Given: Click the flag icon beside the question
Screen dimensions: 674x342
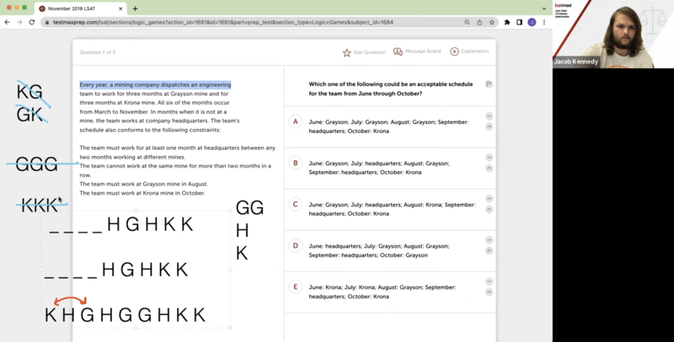Looking at the screenshot, I should (x=489, y=84).
